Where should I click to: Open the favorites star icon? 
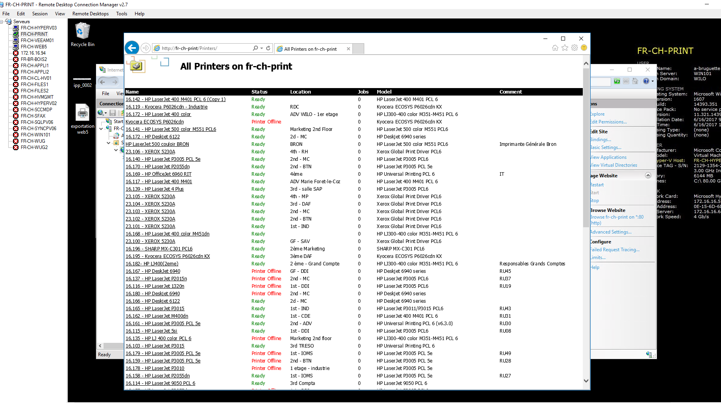565,48
